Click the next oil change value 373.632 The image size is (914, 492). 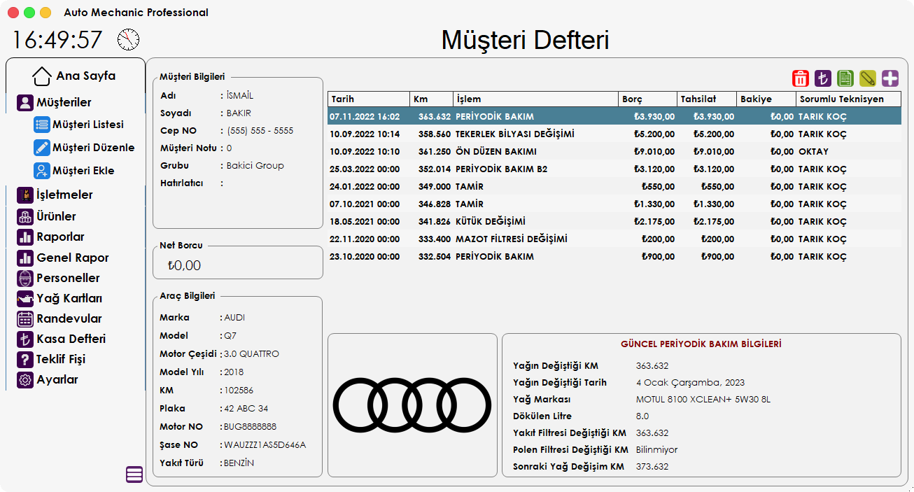(652, 467)
